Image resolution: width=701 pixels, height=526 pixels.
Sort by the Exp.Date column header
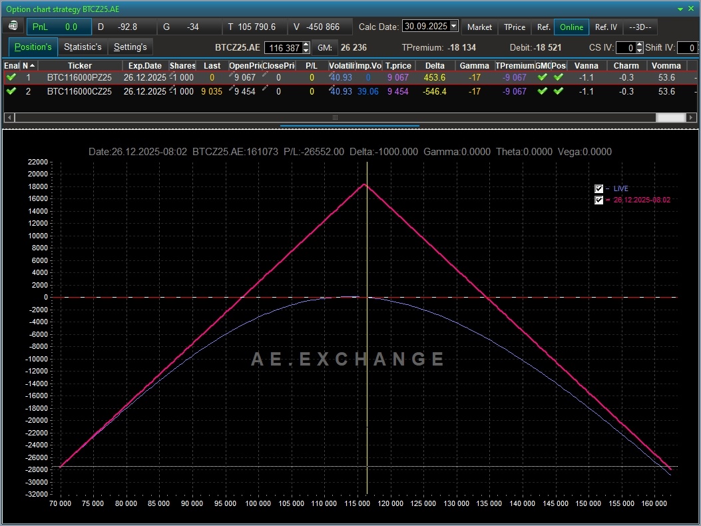click(x=145, y=66)
